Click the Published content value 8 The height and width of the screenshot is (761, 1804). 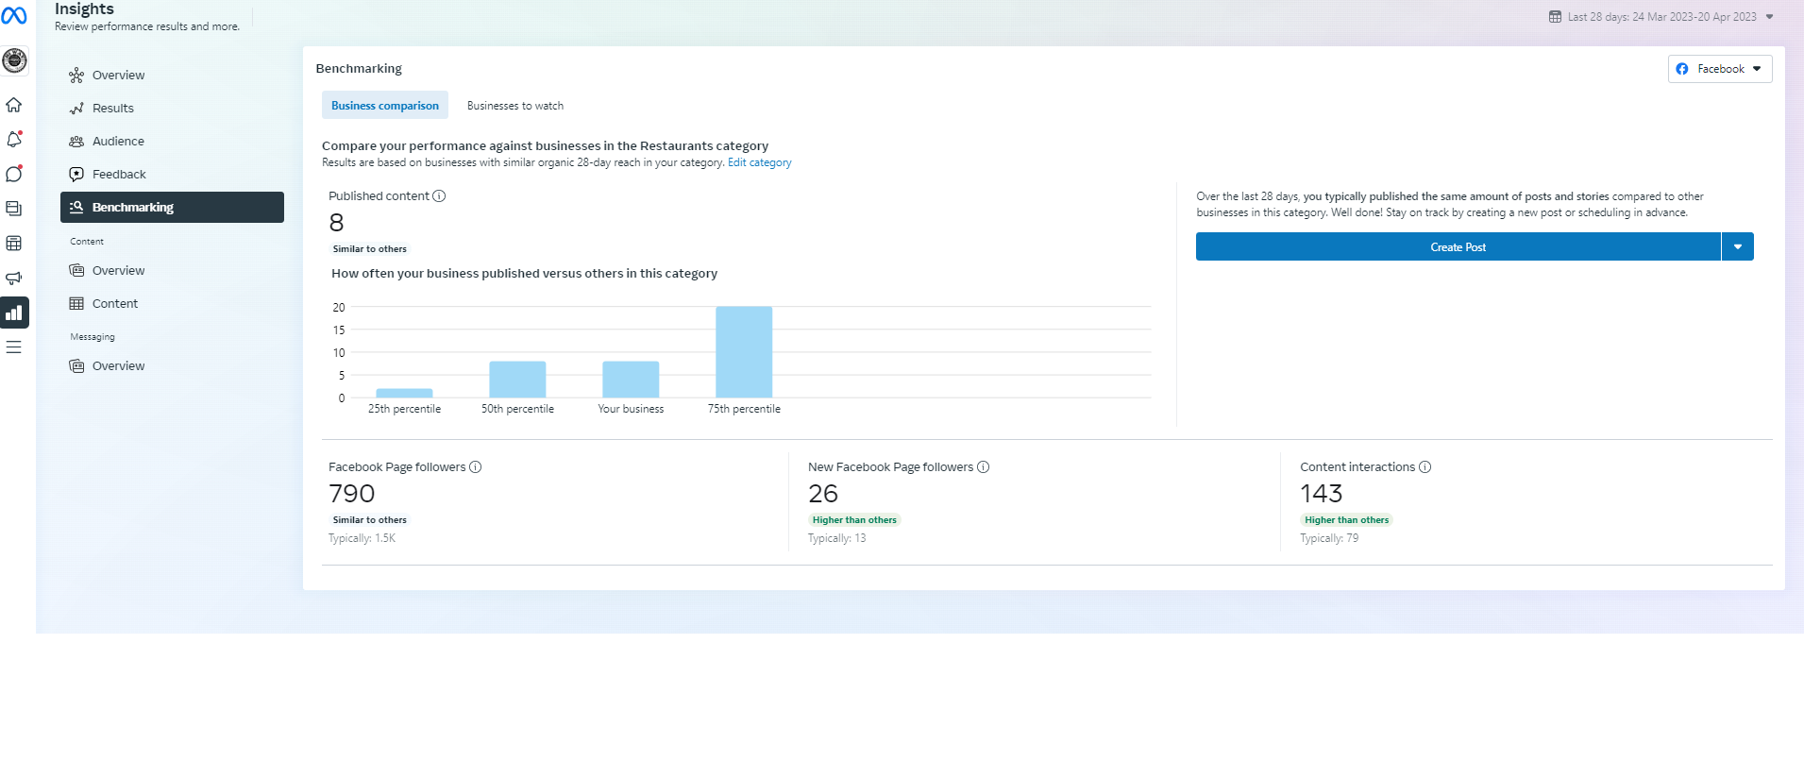[337, 223]
